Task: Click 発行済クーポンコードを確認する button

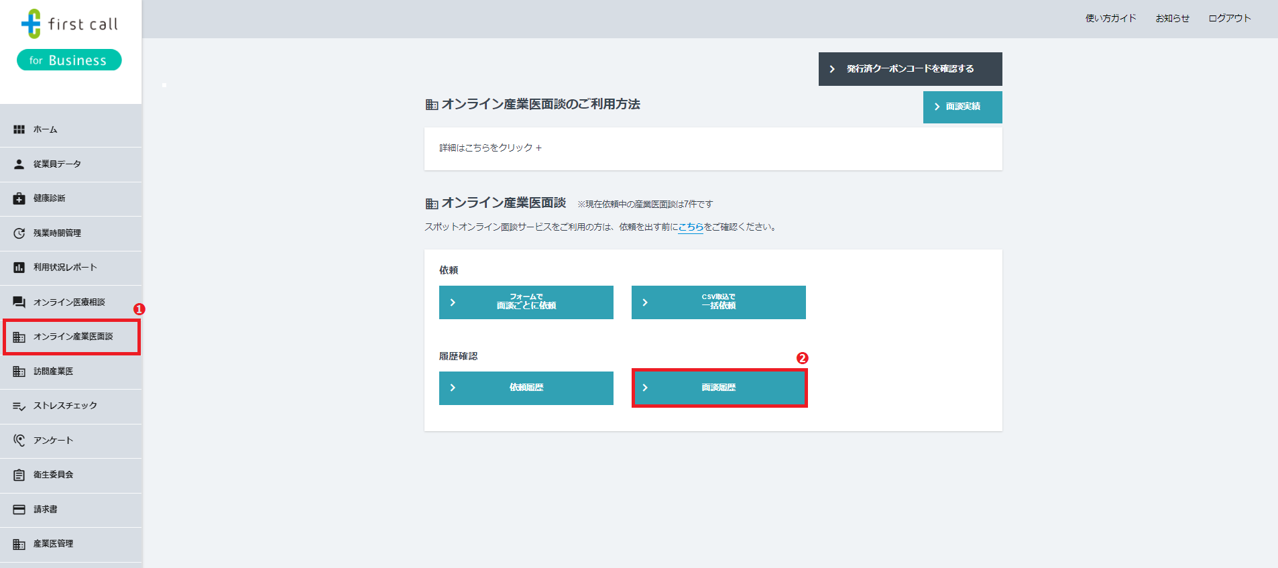Action: click(x=910, y=69)
